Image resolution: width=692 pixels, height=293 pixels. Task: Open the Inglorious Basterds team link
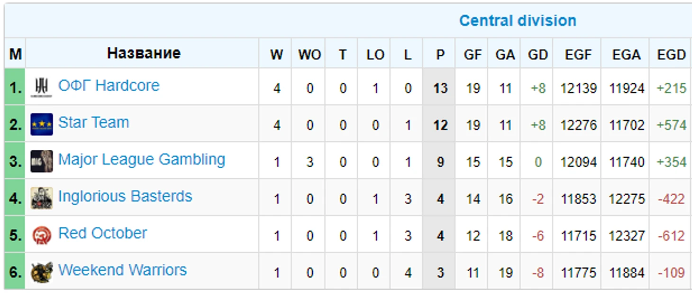pos(125,196)
